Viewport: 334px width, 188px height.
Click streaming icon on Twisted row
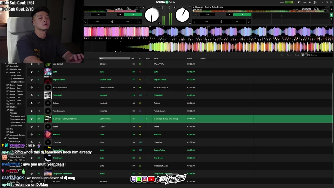tap(32, 103)
